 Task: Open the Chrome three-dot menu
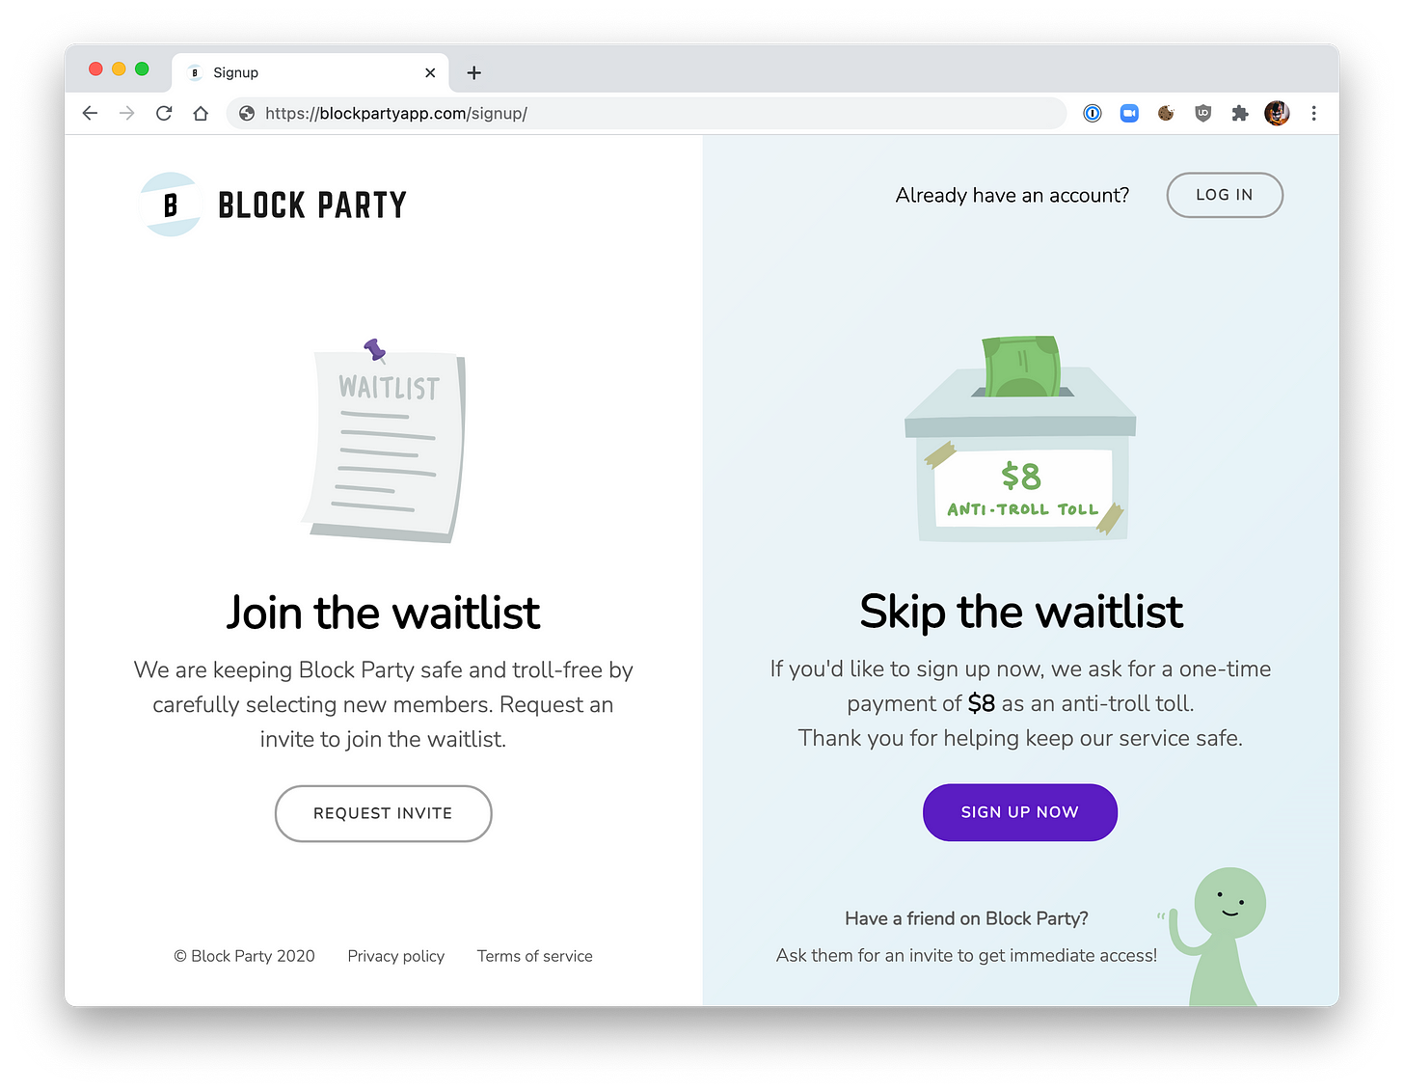1313,113
